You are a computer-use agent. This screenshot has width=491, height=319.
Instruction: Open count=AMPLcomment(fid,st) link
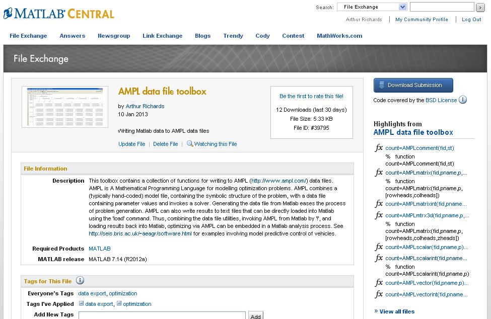[x=419, y=148]
